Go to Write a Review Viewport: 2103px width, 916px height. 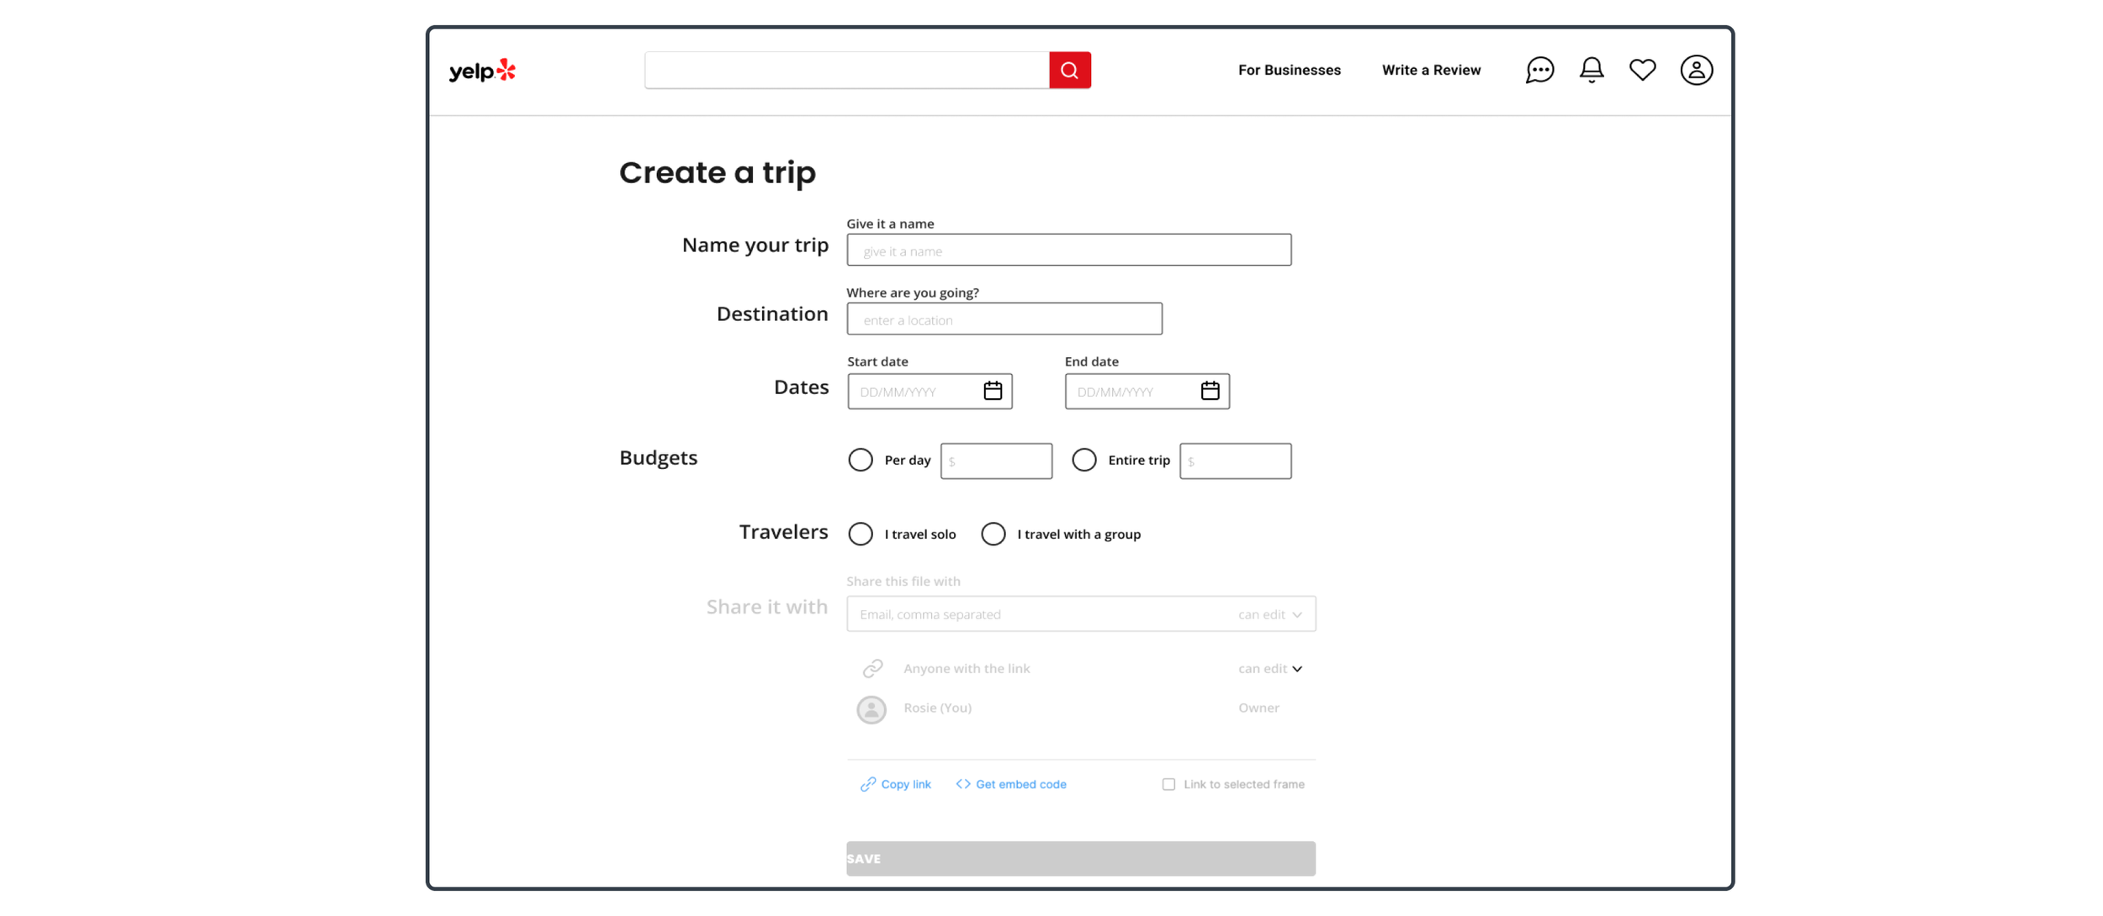click(x=1431, y=70)
